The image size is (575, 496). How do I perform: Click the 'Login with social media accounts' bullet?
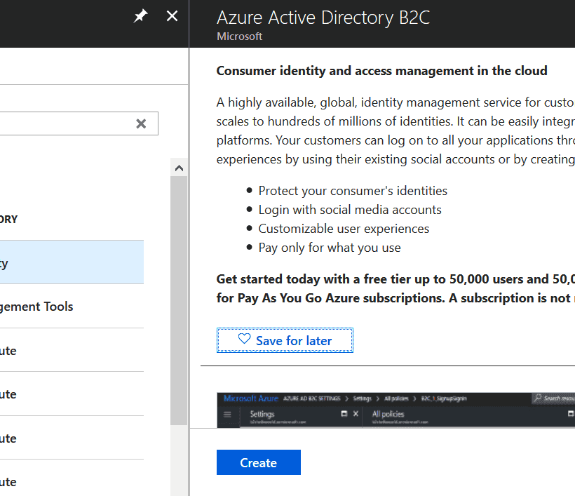coord(350,210)
